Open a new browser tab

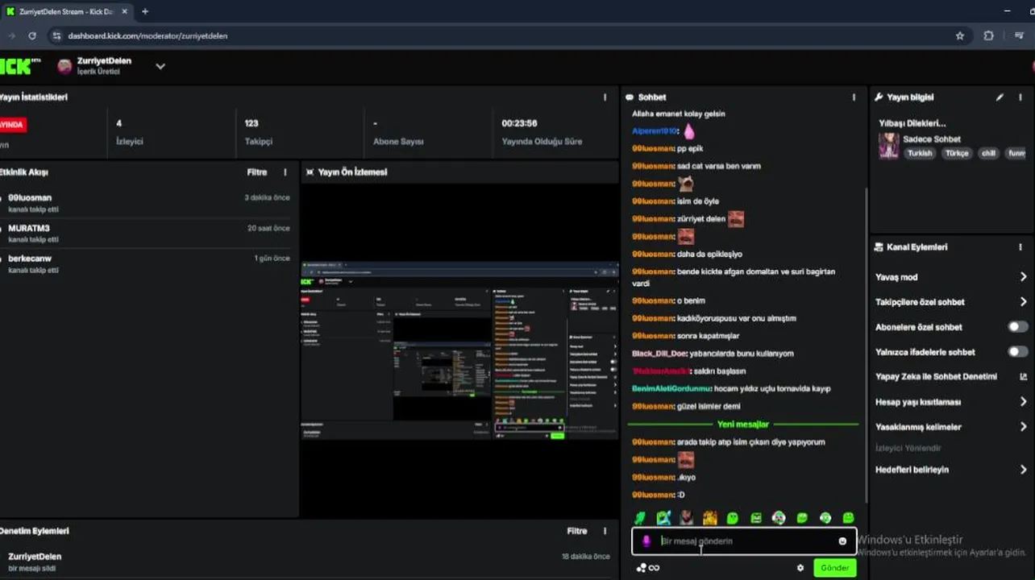coord(145,11)
